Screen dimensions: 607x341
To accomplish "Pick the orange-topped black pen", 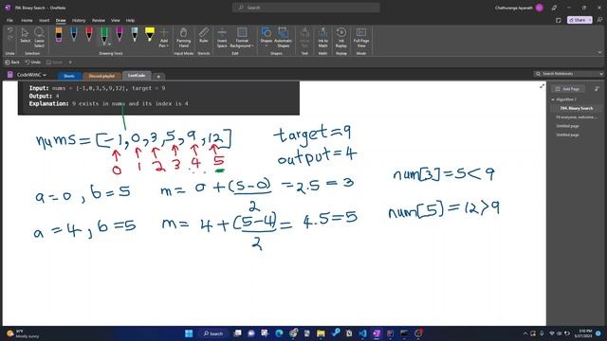I will [59, 34].
